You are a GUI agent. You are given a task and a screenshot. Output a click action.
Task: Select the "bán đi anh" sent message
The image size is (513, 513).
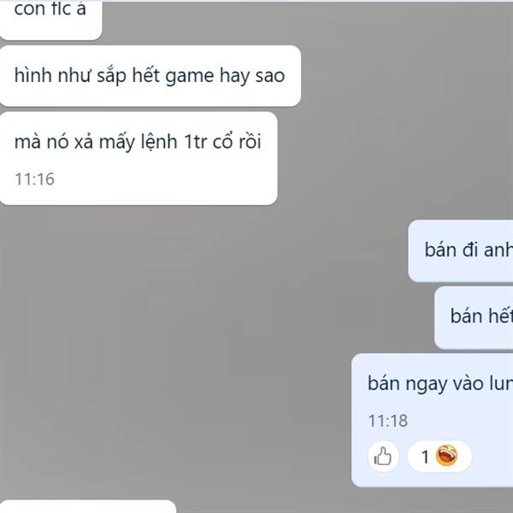click(x=461, y=251)
